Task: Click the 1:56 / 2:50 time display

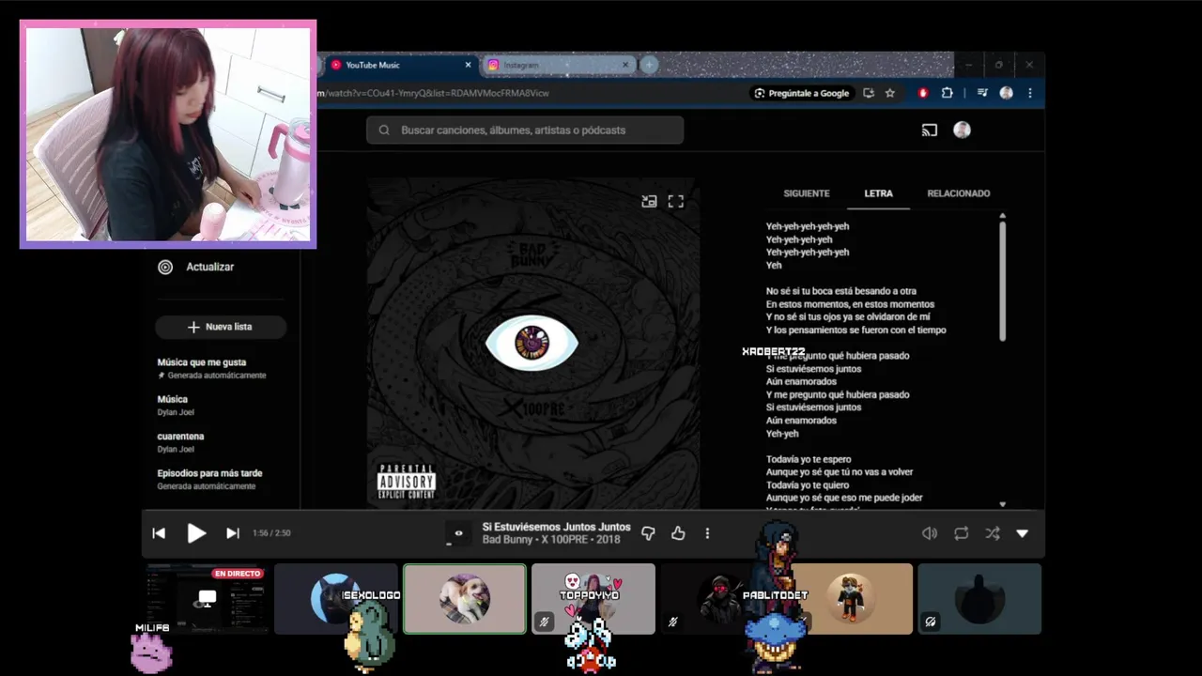Action: (x=271, y=533)
